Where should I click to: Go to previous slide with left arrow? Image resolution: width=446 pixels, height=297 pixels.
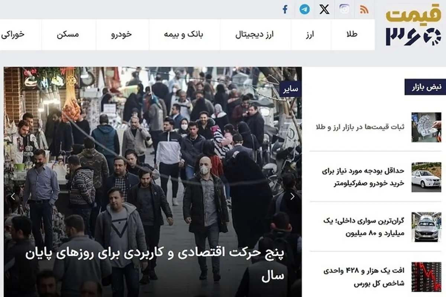[13, 196]
